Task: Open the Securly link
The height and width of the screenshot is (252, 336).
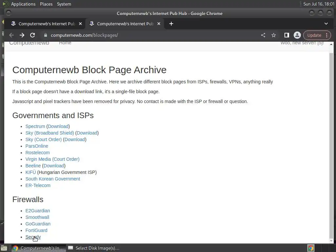Action: click(x=33, y=237)
